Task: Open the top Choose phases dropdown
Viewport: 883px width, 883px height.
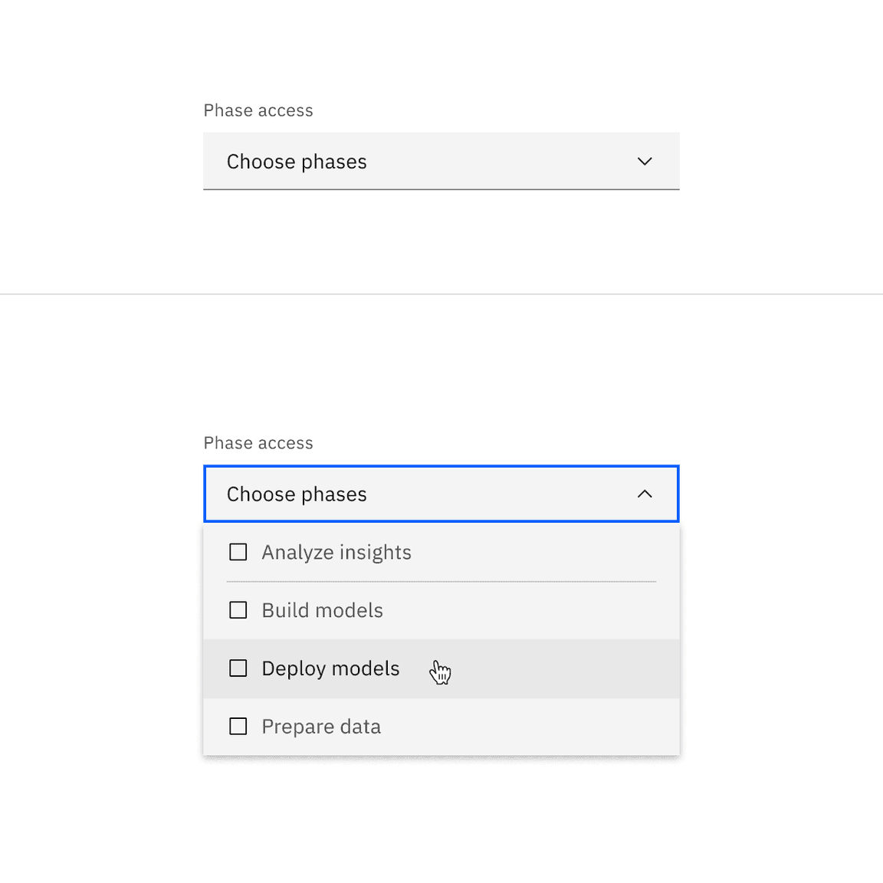Action: [x=441, y=162]
